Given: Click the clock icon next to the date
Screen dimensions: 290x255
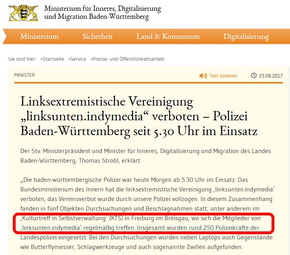Looking at the screenshot, I should click(254, 76).
